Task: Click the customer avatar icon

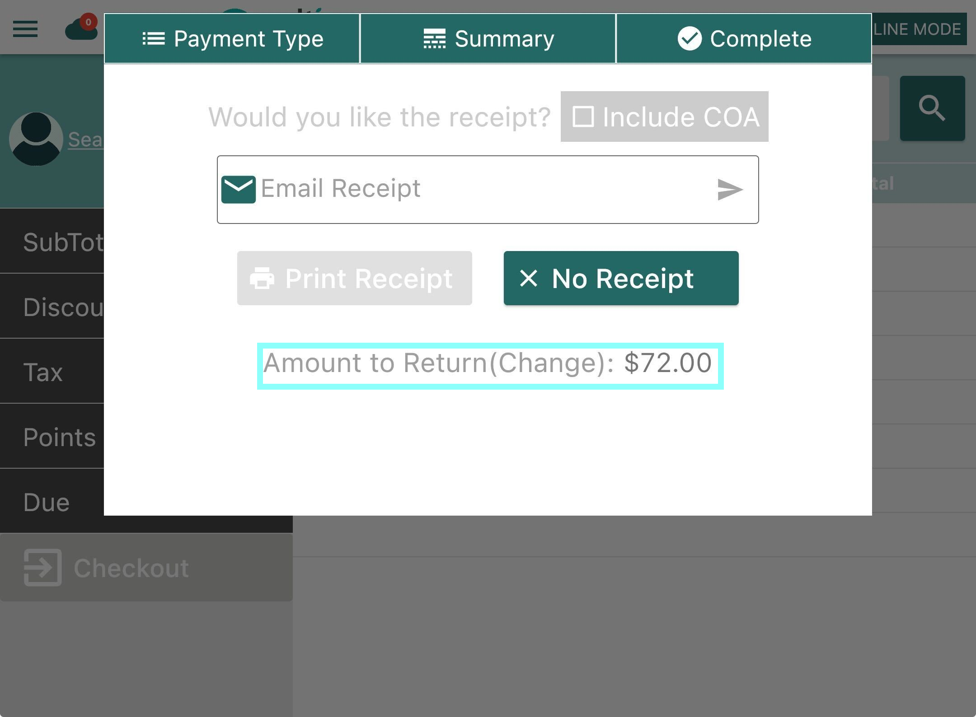Action: [36, 139]
